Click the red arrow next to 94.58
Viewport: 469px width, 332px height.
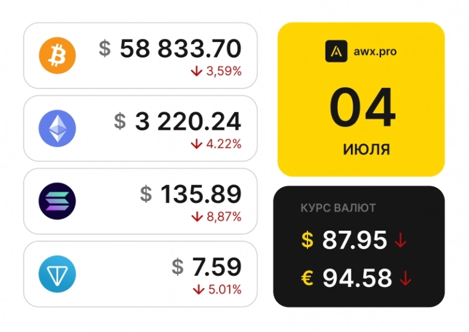pyautogui.click(x=405, y=279)
